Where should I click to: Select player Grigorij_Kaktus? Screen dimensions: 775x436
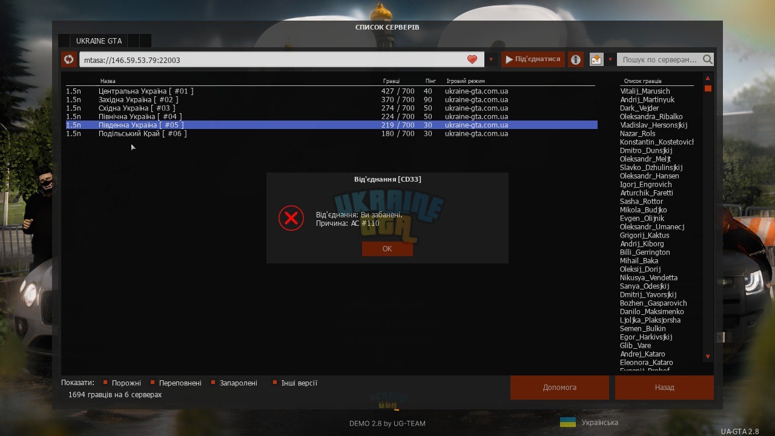pyautogui.click(x=645, y=235)
